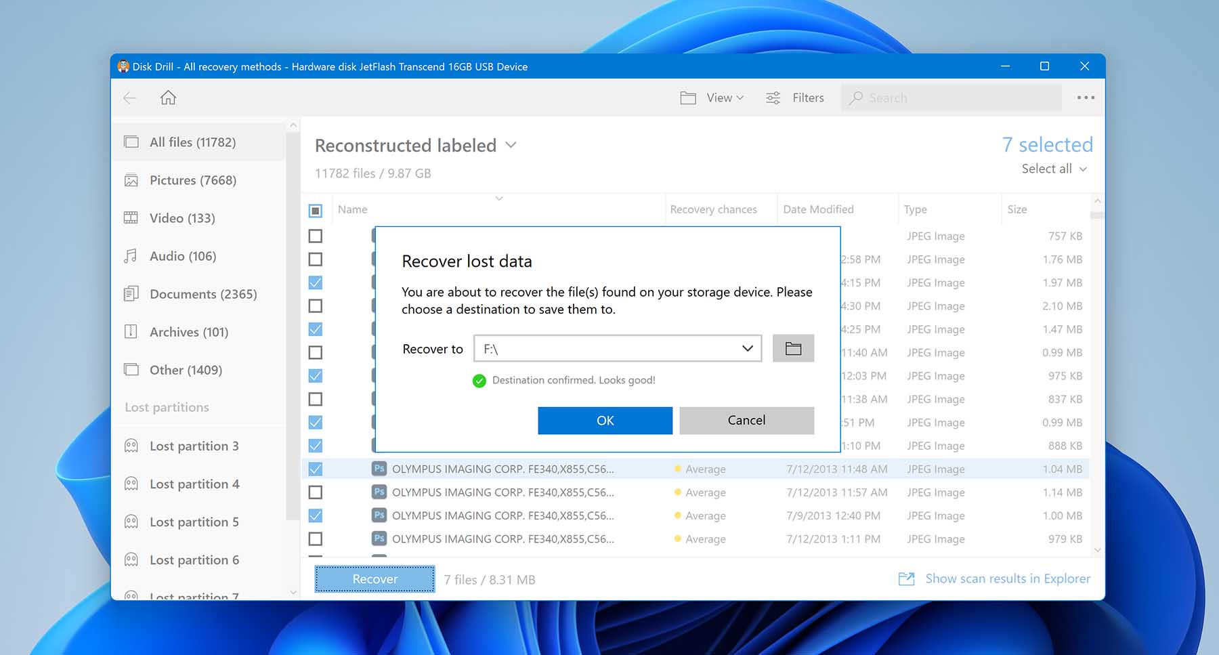Viewport: 1219px width, 655px height.
Task: Sort by Type column header
Action: point(915,209)
